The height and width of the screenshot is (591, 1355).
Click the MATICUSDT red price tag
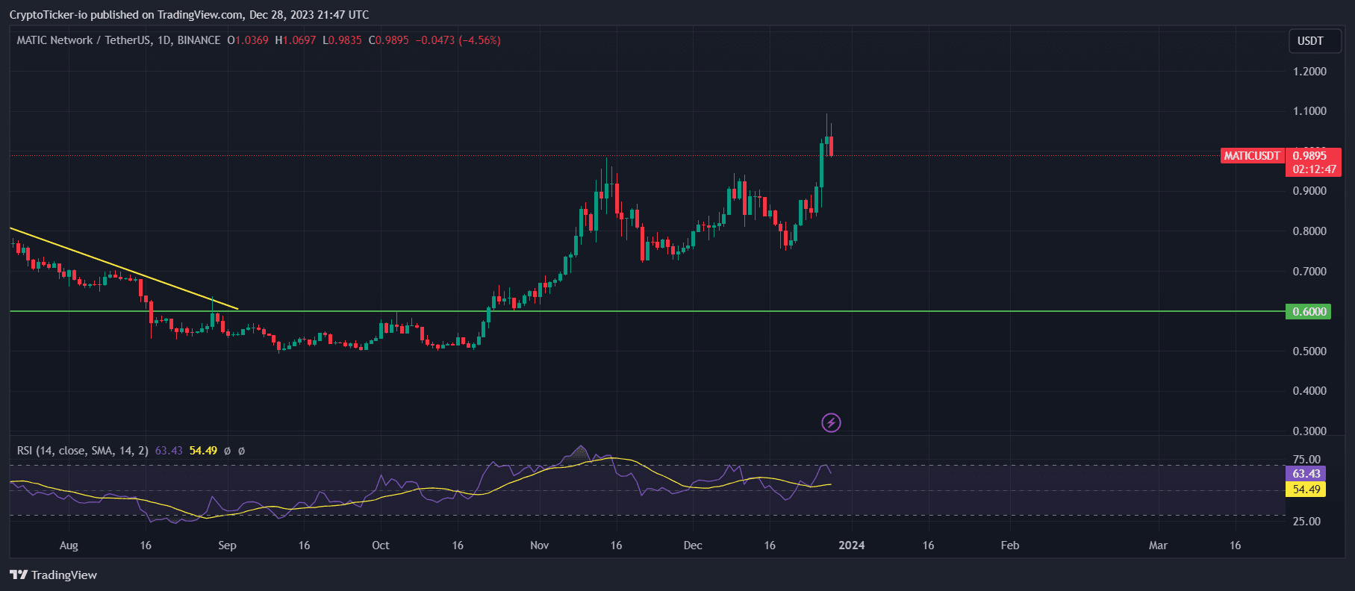(1251, 156)
